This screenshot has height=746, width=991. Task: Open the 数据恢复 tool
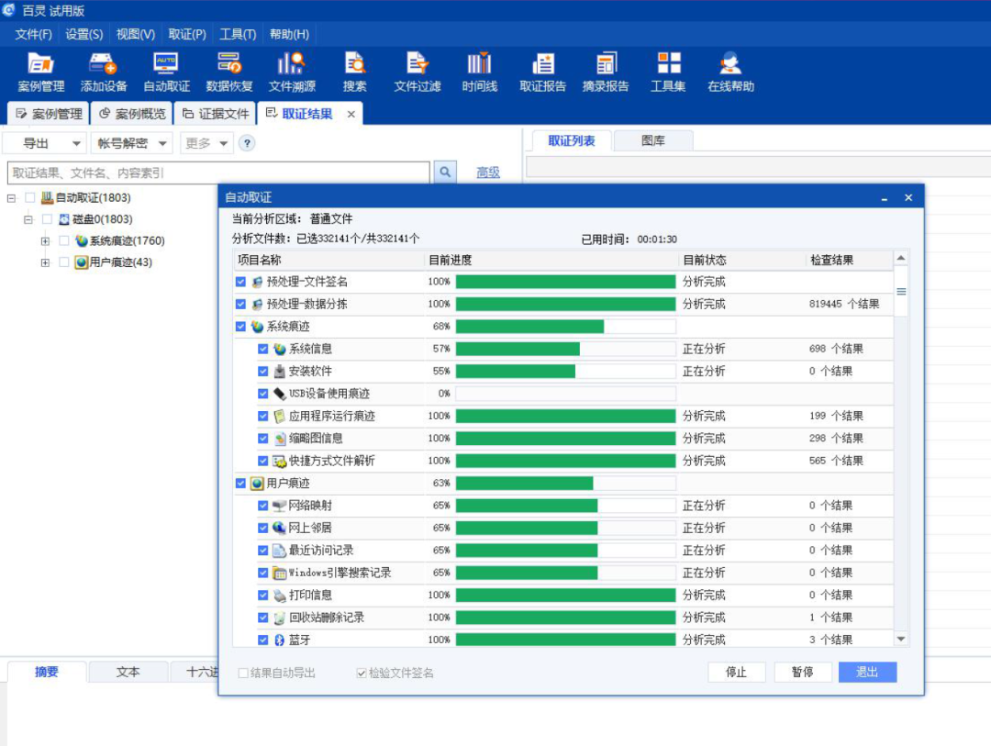228,72
